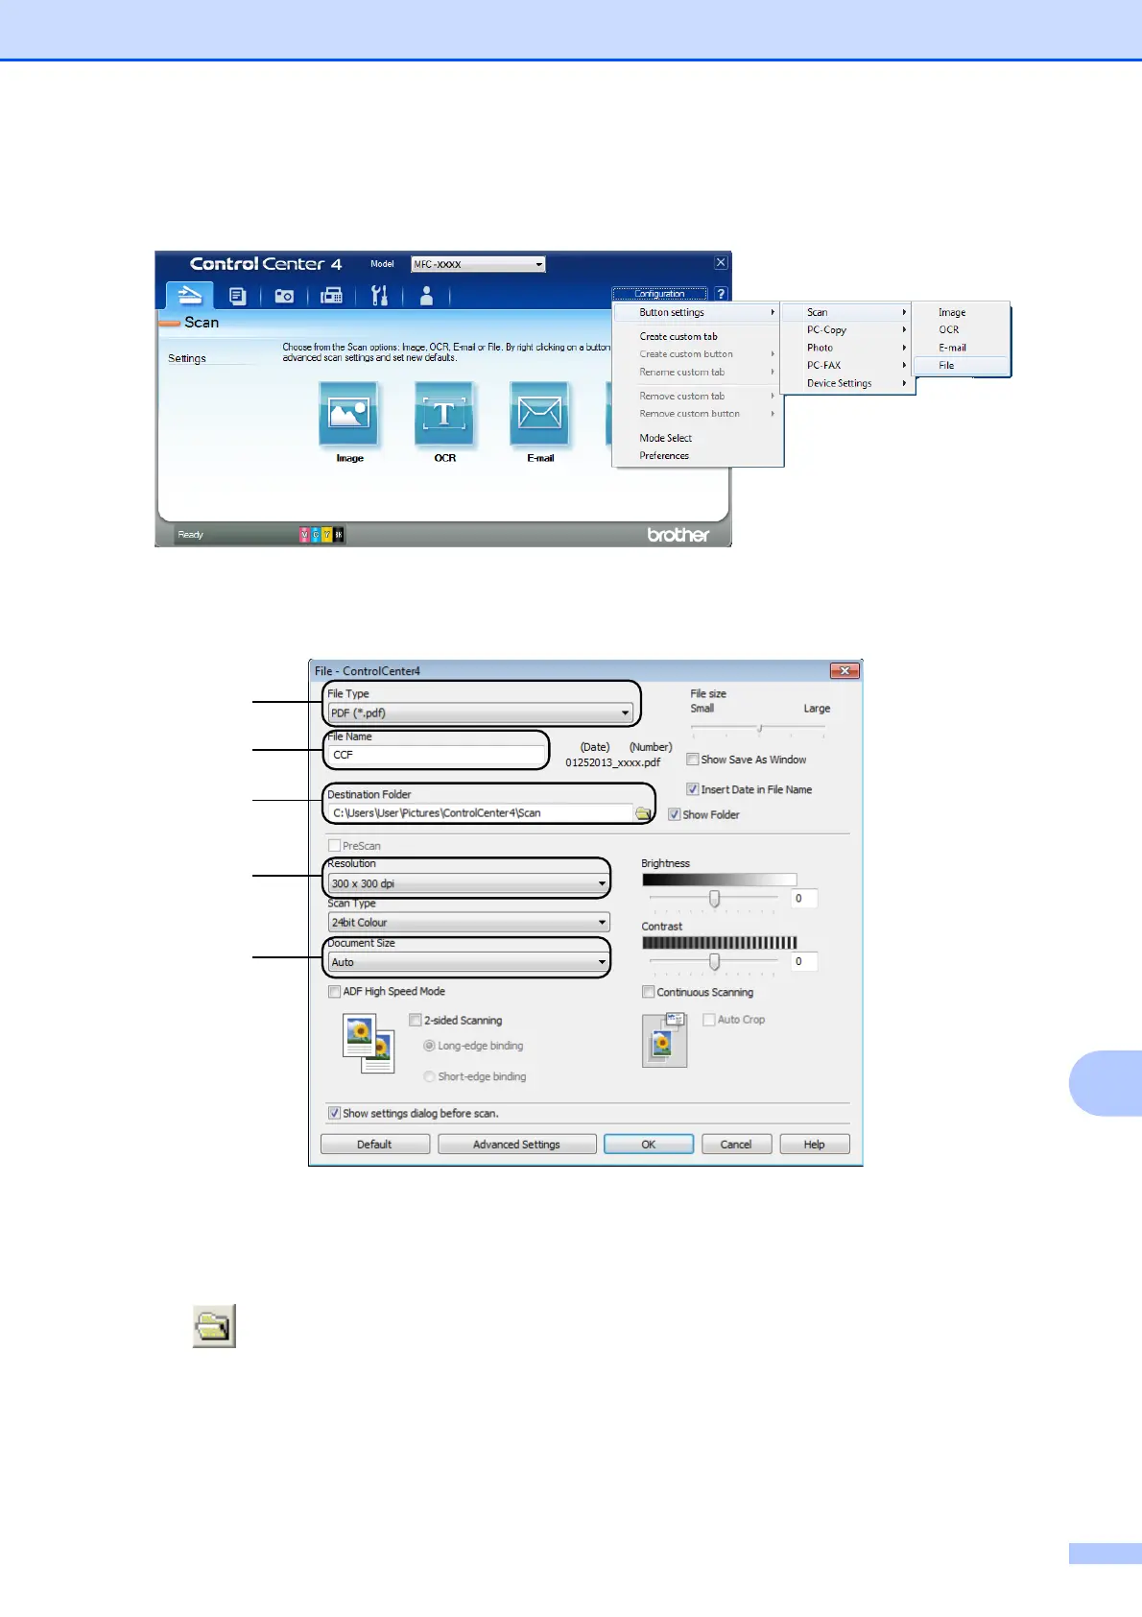This screenshot has height=1617, width=1142.
Task: Expand the PC-Copy submenu entry
Action: point(845,329)
